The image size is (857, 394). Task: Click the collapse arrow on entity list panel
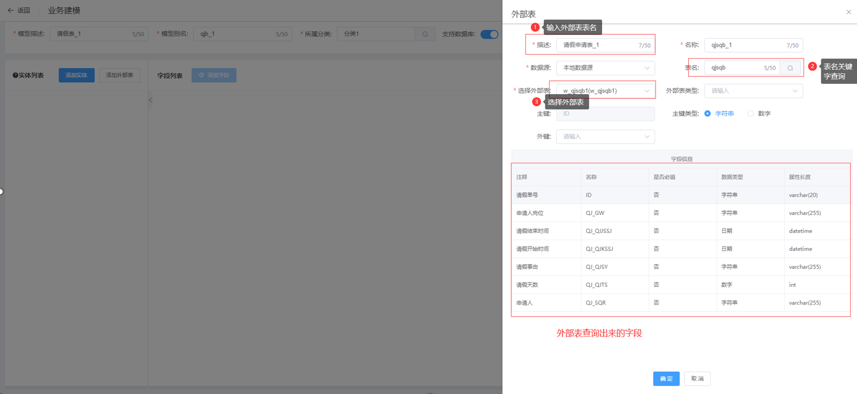(x=151, y=100)
